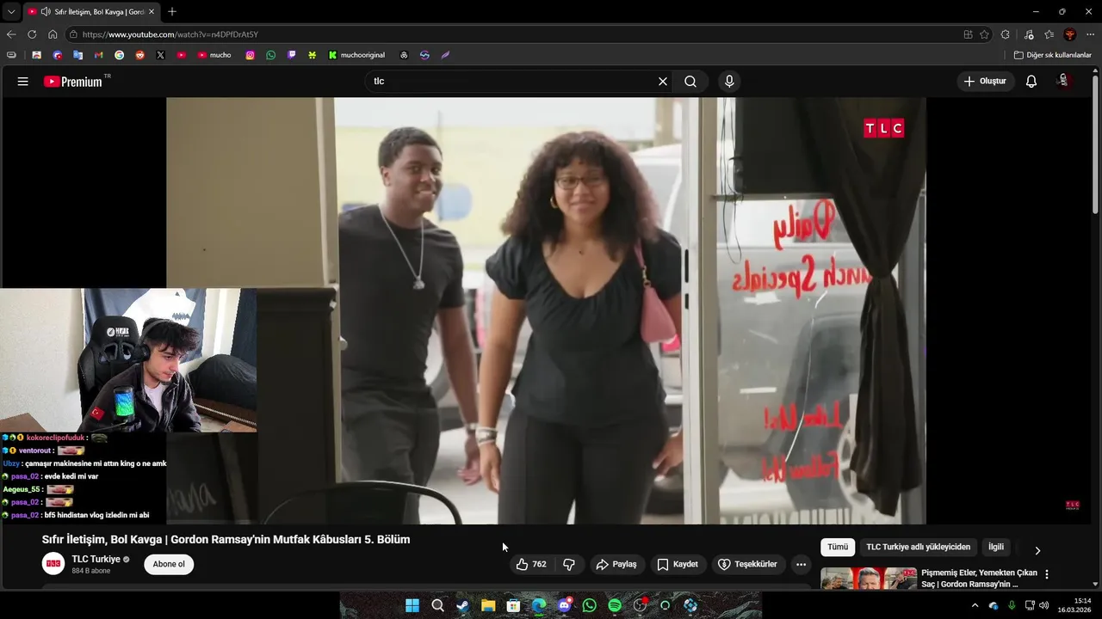The width and height of the screenshot is (1102, 619).
Task: Click the video title Sıfır İletişim, Bol Kavga
Action: pos(226,540)
